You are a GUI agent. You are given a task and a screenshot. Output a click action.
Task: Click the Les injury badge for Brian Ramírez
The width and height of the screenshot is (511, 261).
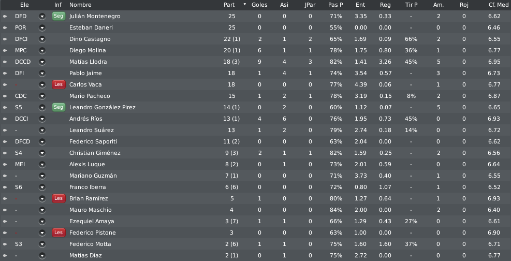(59, 198)
